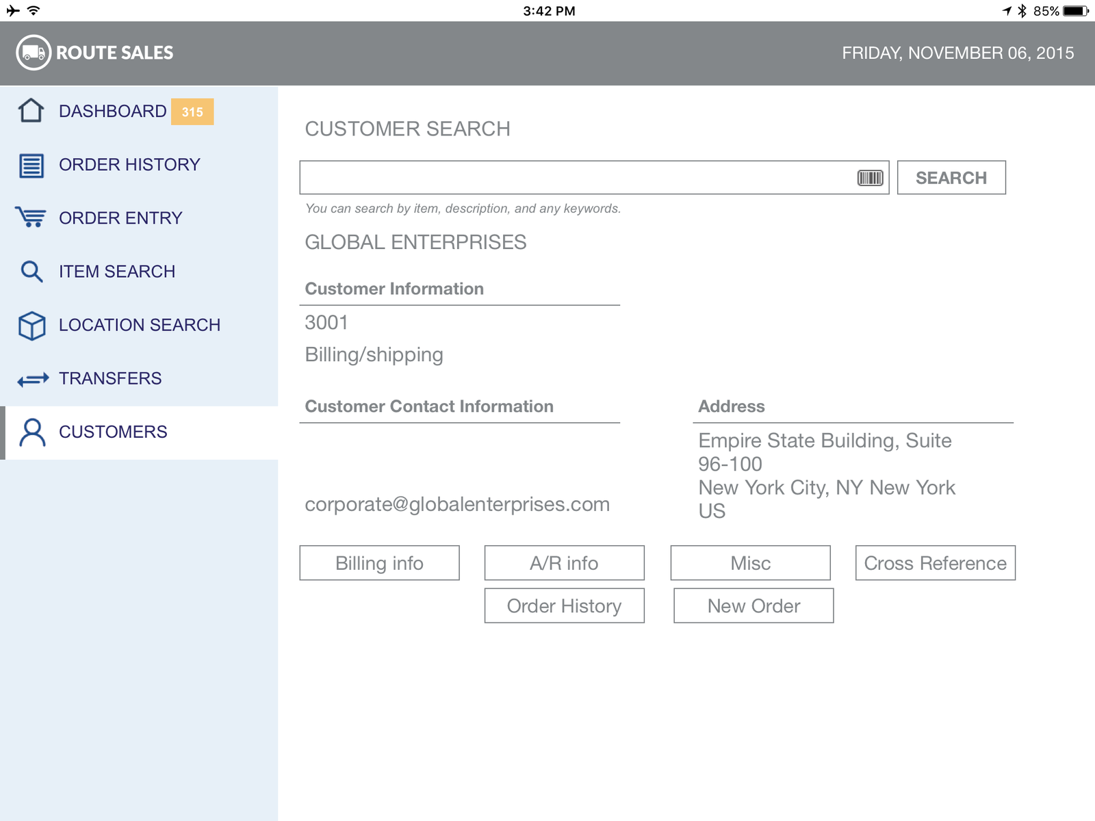Click the Item Search magnifier icon

pos(31,272)
